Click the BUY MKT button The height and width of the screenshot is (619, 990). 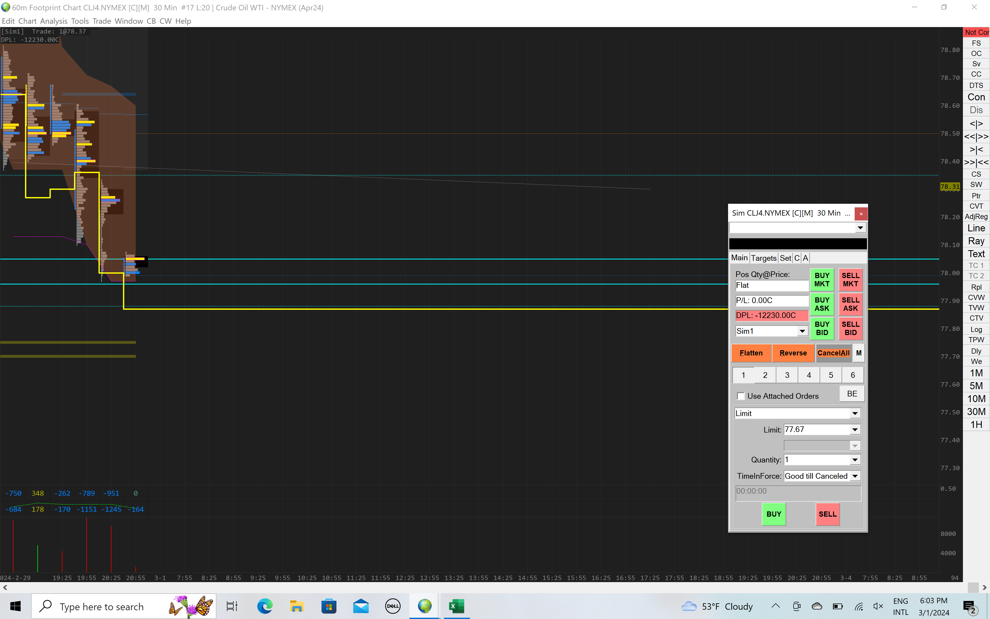821,280
